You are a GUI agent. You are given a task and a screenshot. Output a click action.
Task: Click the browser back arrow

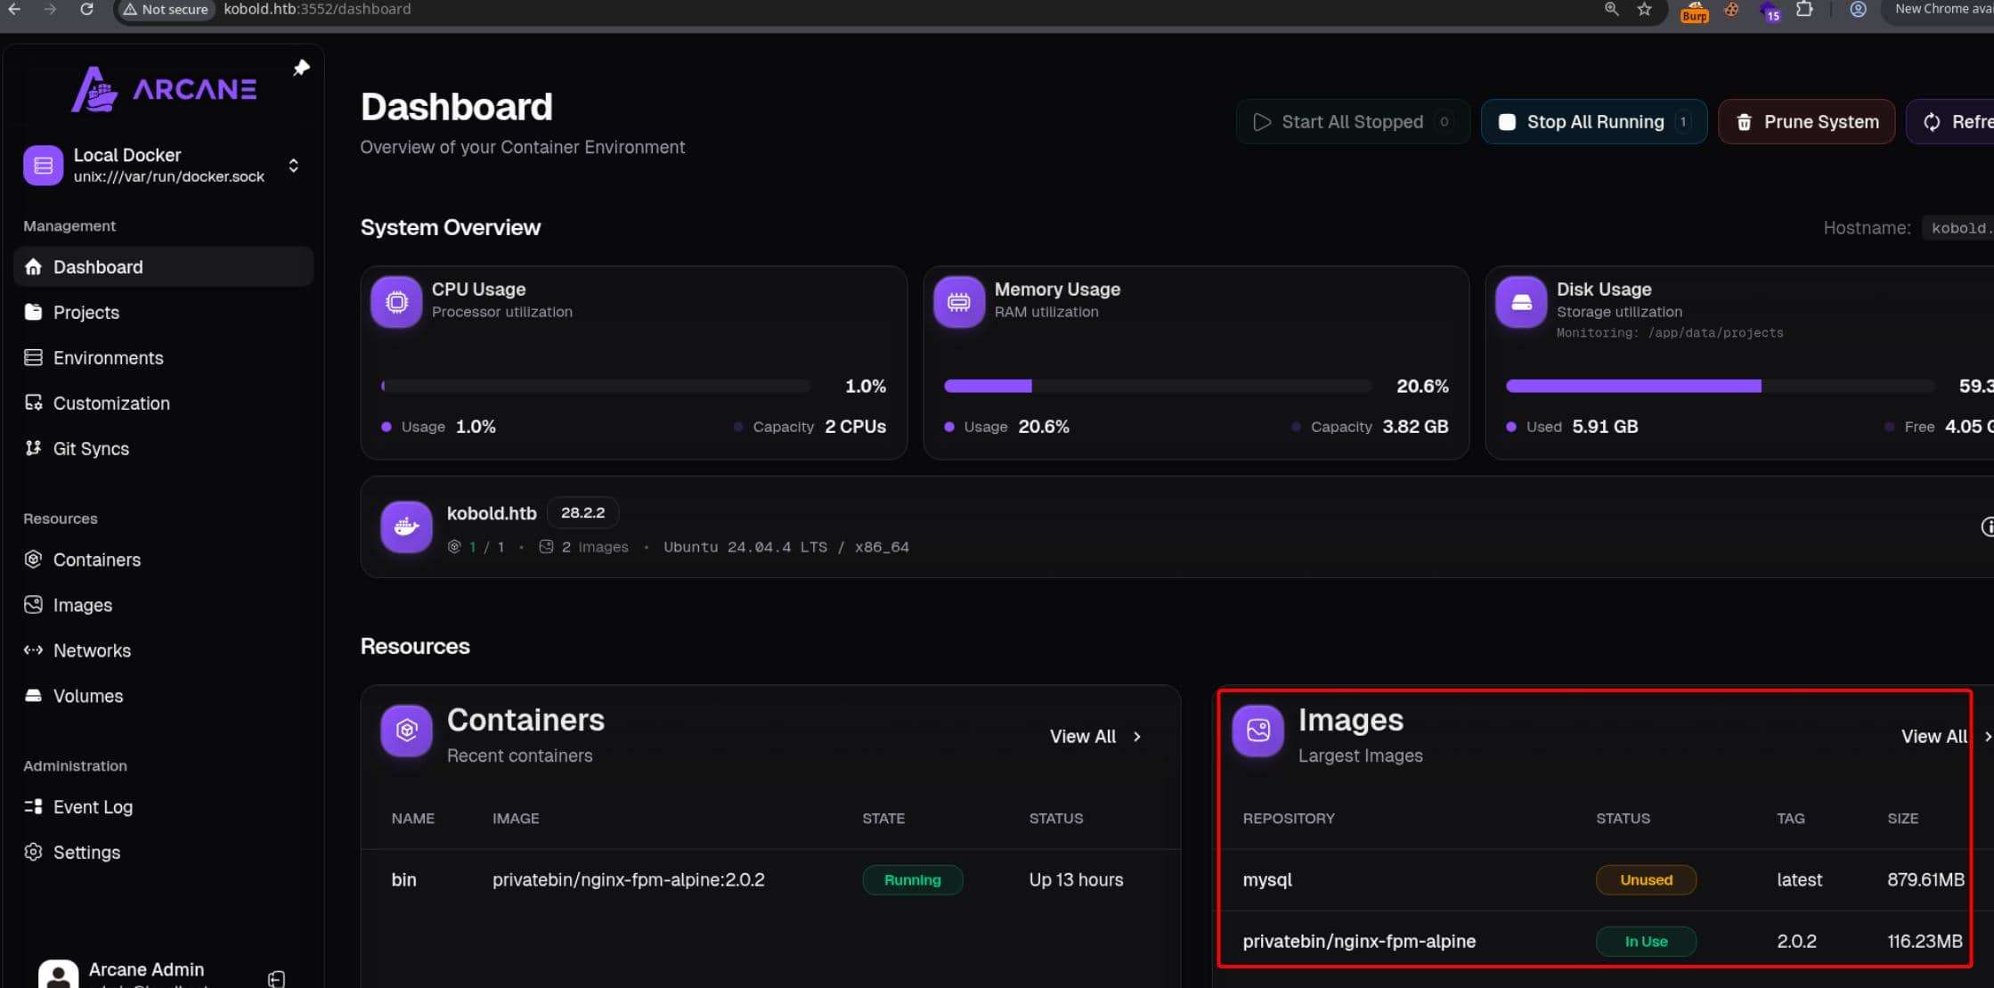14,9
